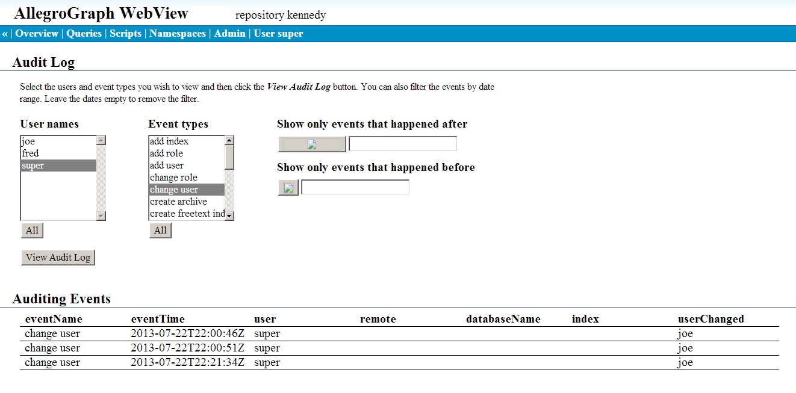Click the events-after date input field
The width and height of the screenshot is (796, 393).
point(402,143)
